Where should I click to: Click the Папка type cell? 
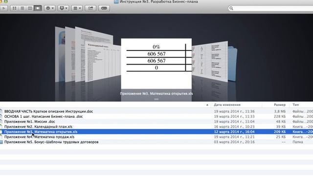point(298,142)
